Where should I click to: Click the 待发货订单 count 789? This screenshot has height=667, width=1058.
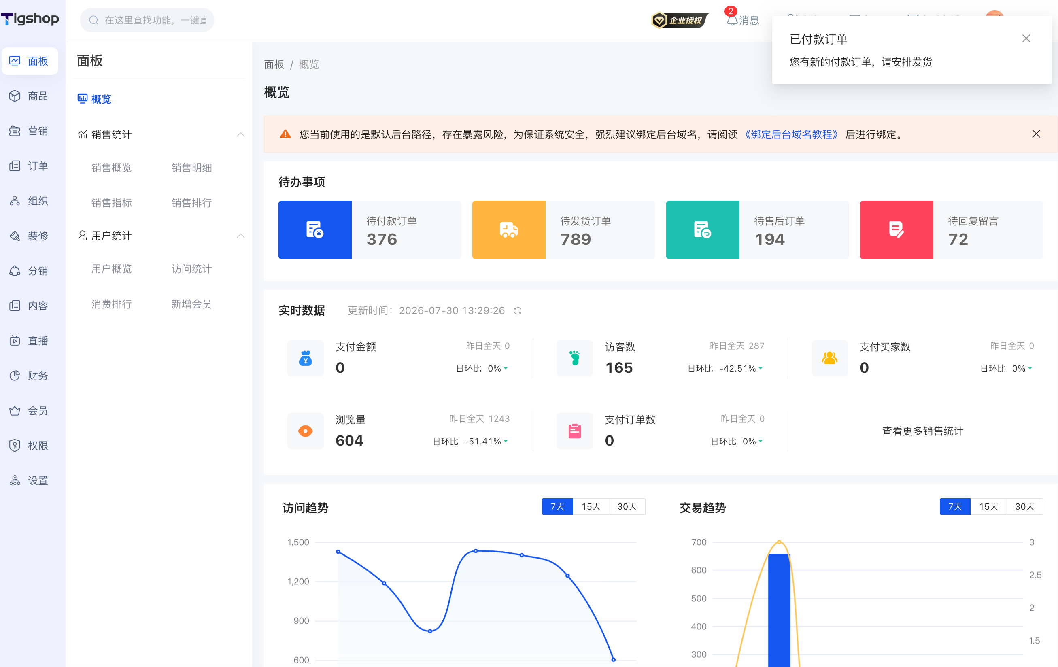tap(576, 239)
